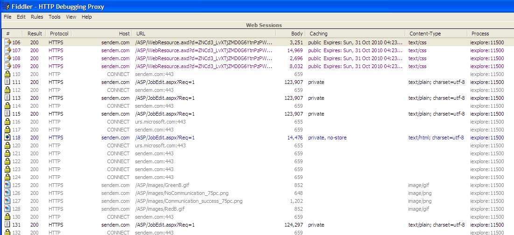Click the image icon for session 127
Screen dimensions: 514x235
pyautogui.click(x=7, y=201)
